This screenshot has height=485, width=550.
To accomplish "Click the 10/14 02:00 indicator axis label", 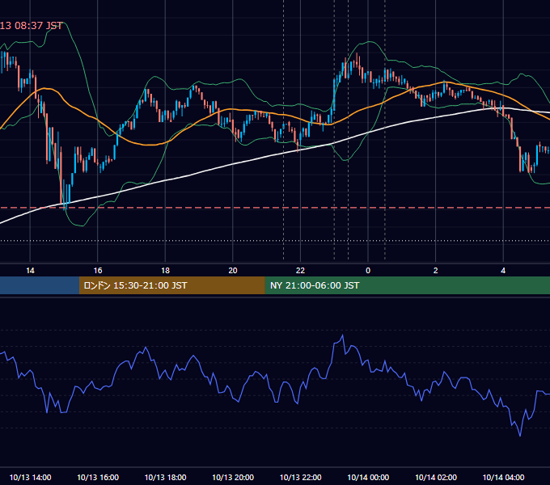I will click(x=436, y=477).
